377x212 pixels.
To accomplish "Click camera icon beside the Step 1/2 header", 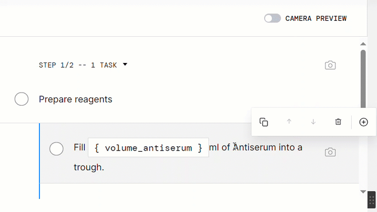I will (330, 65).
